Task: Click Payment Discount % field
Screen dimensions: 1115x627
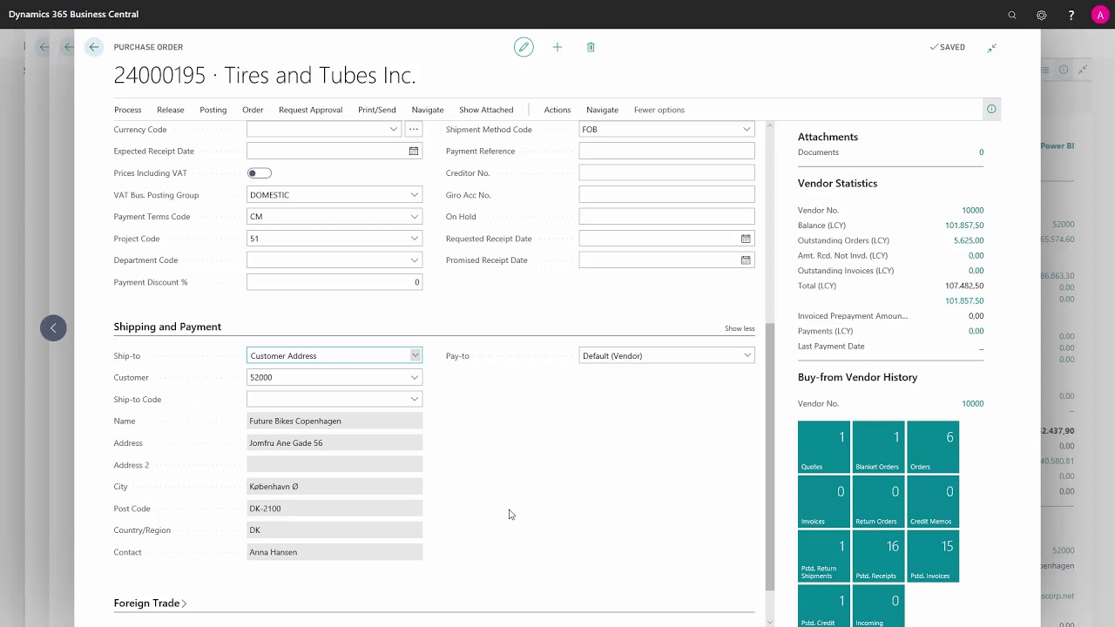Action: tap(334, 282)
